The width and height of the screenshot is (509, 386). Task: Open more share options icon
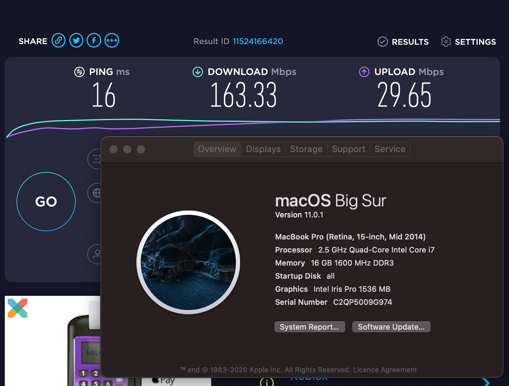pyautogui.click(x=112, y=41)
